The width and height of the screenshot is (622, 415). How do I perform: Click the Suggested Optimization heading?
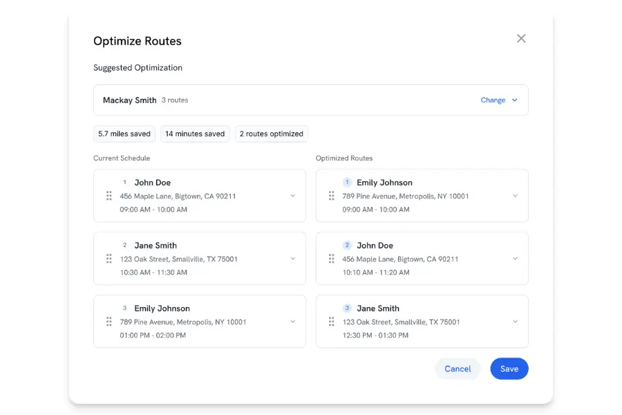(x=138, y=68)
